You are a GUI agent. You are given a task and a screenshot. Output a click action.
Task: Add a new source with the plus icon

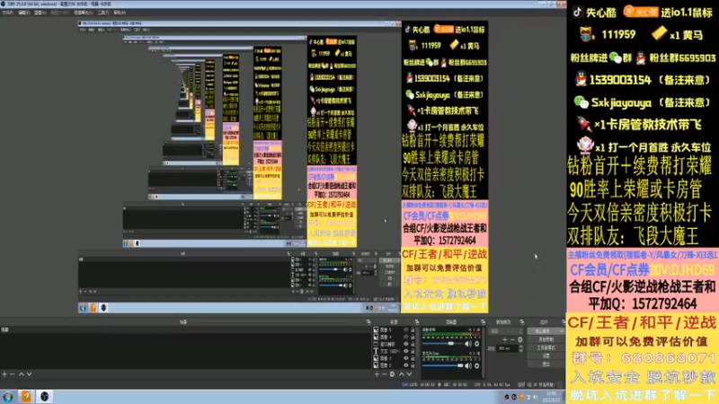(377, 374)
